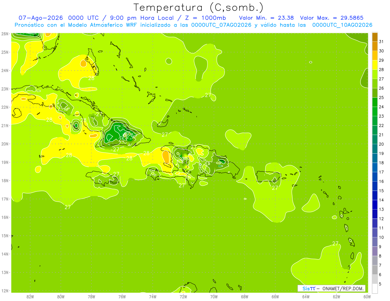390x301 pixels.
Task: Click the latitude label "24N"
Action: click(5, 70)
